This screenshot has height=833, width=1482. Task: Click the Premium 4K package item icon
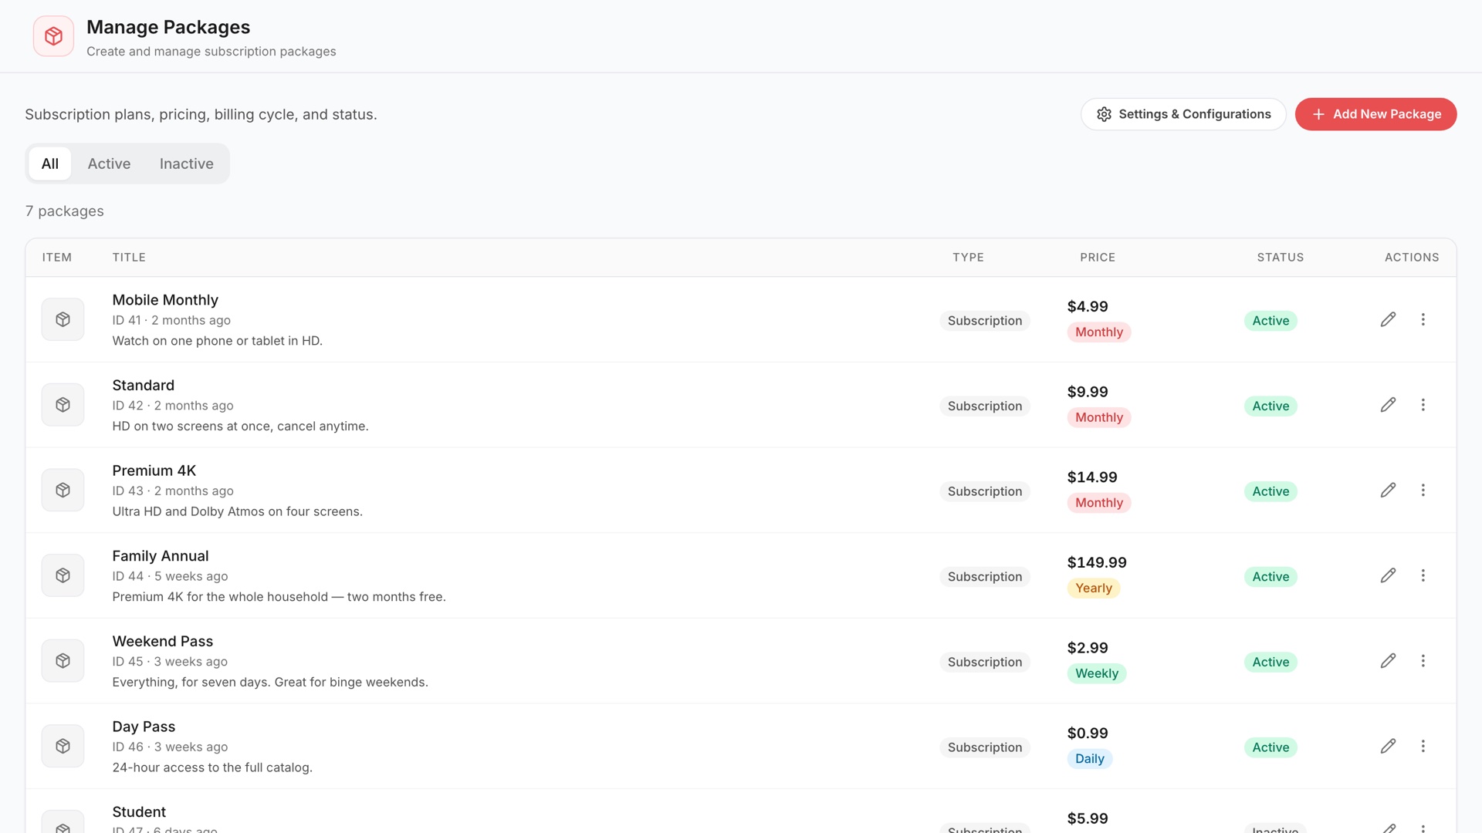(63, 490)
